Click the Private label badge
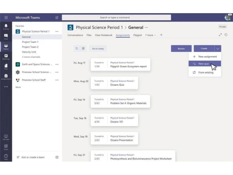233x175 pixels. pos(222,27)
